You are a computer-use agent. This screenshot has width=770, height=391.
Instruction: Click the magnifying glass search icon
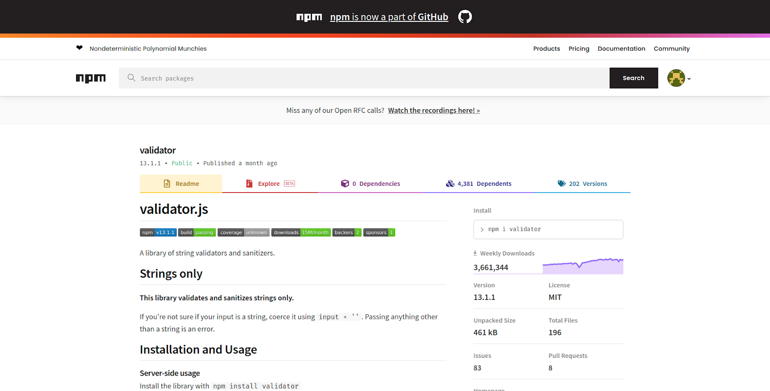pos(131,77)
